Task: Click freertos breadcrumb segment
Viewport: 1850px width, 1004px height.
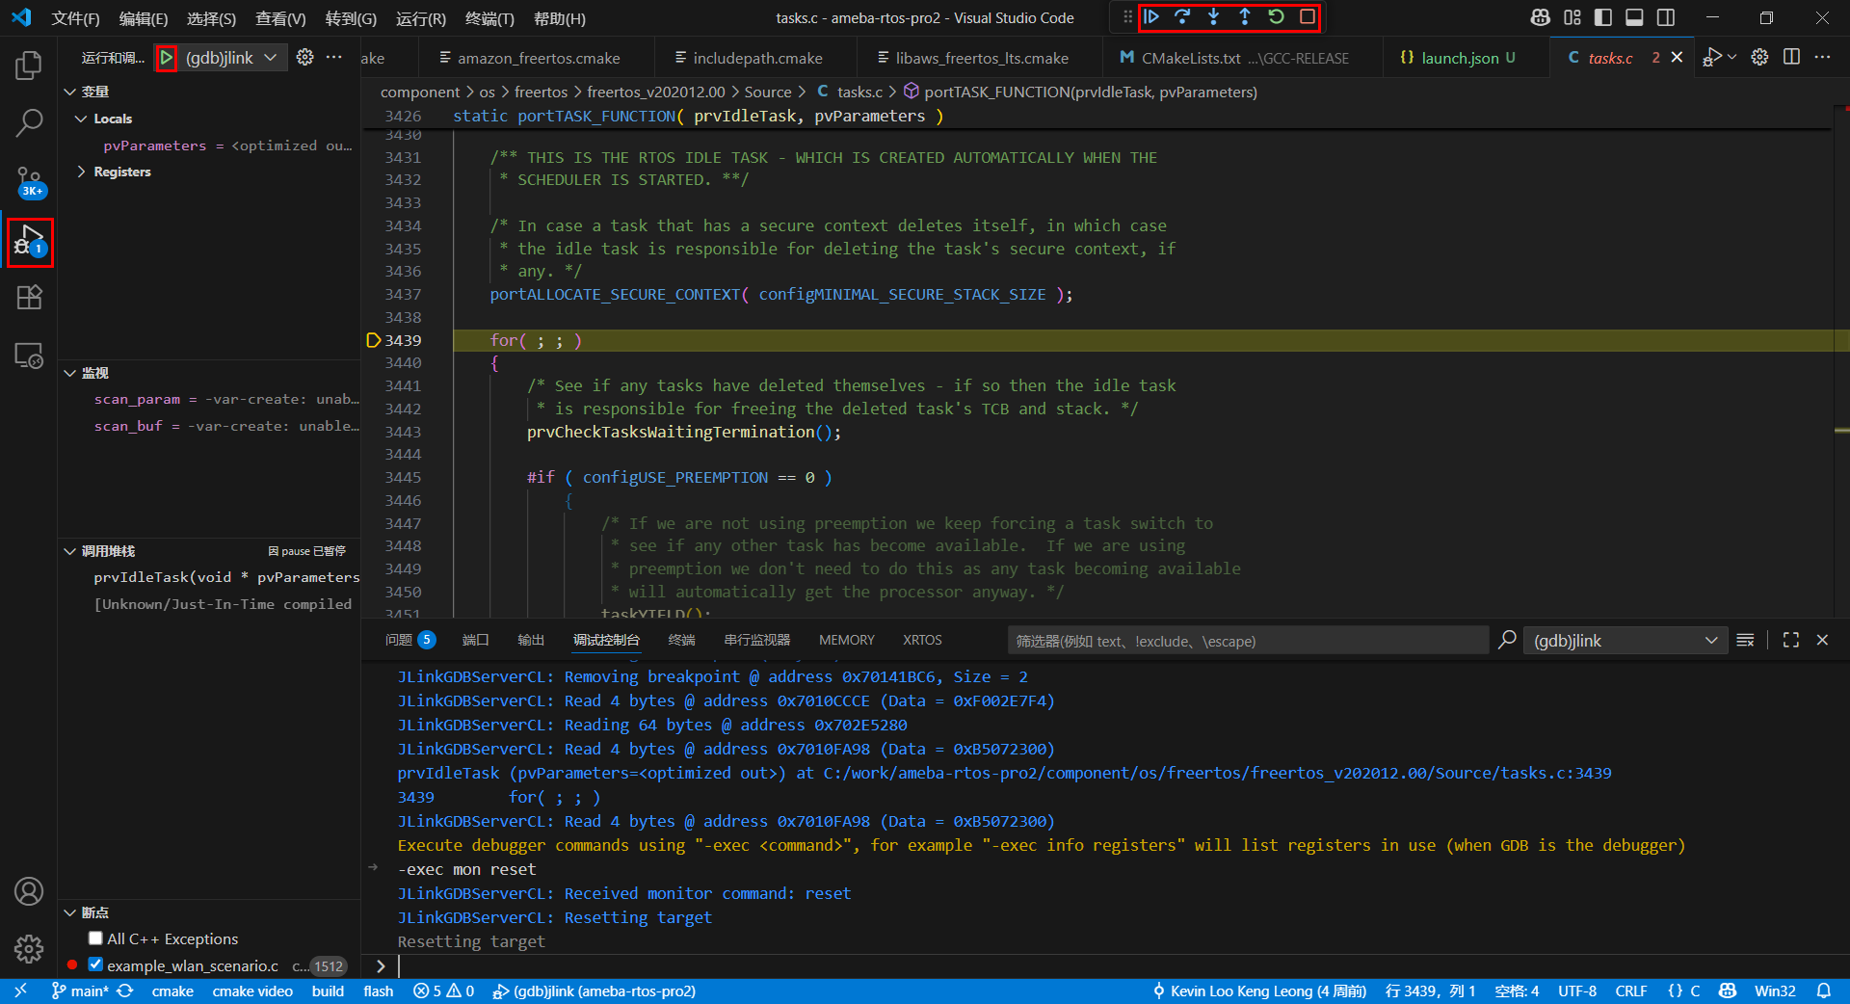Action: (541, 92)
